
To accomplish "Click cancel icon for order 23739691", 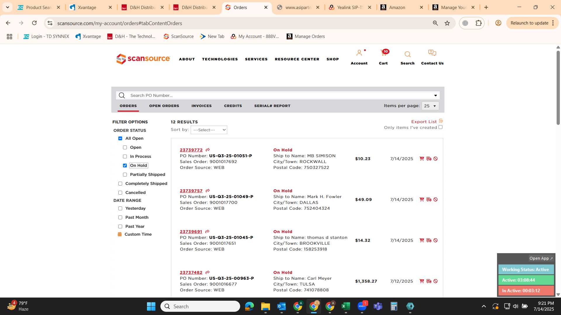I will tap(435, 240).
